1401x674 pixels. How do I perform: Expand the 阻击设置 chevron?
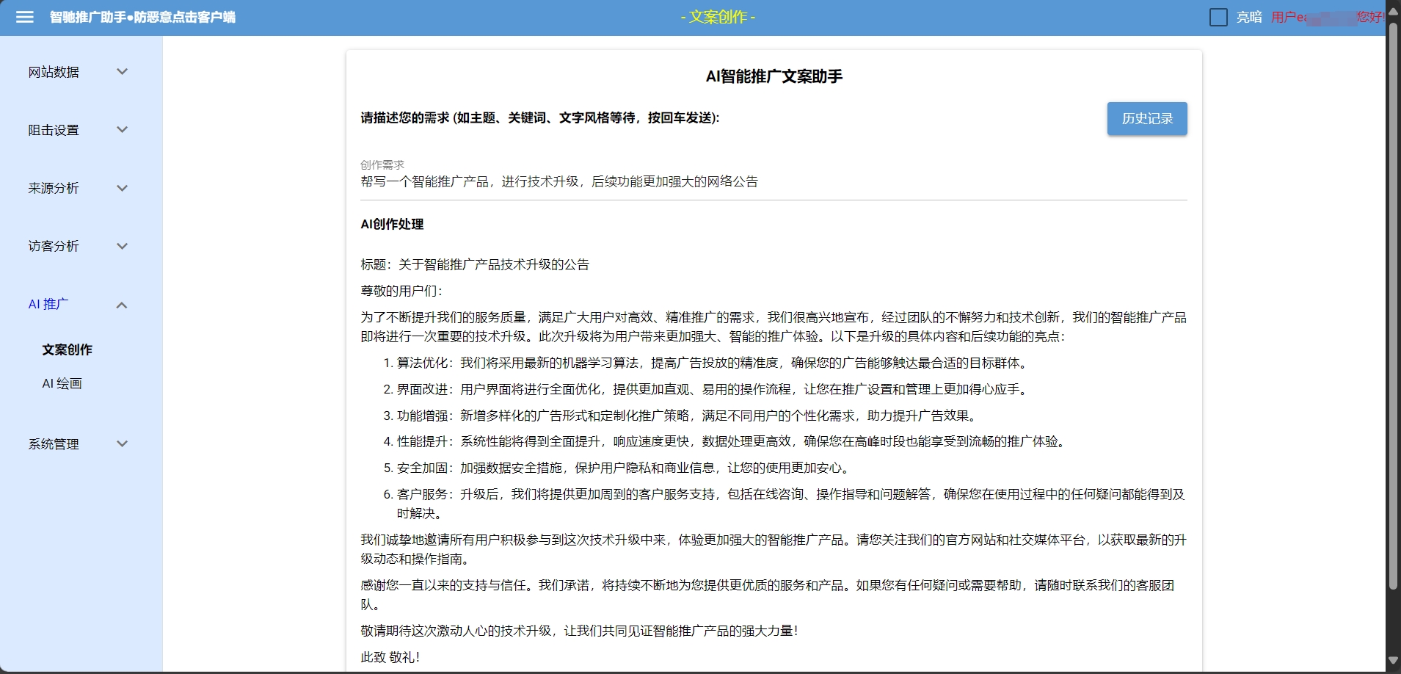click(x=123, y=129)
